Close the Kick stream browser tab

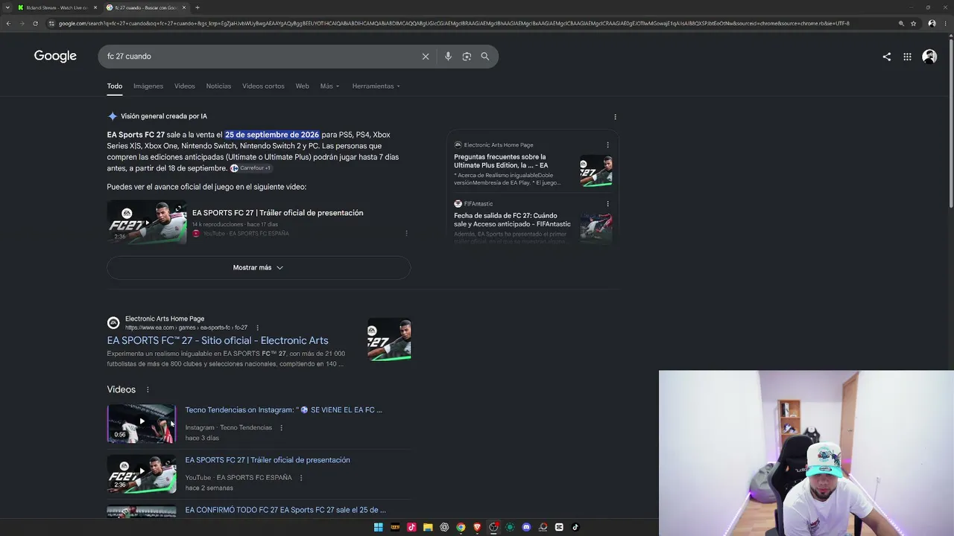pos(95,7)
